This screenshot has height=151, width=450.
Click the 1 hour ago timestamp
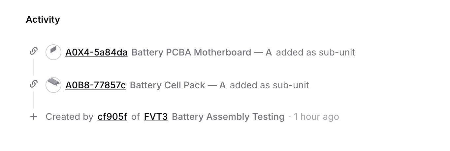coord(316,117)
